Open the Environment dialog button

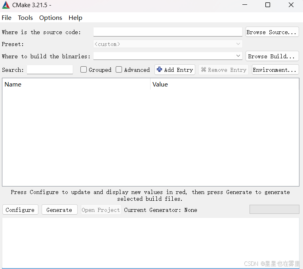tap(275, 69)
